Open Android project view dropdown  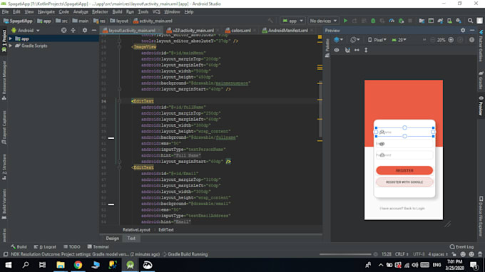click(x=26, y=30)
